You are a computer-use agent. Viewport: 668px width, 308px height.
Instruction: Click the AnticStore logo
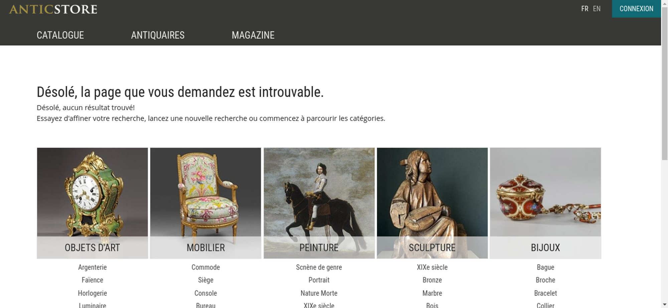53,9
